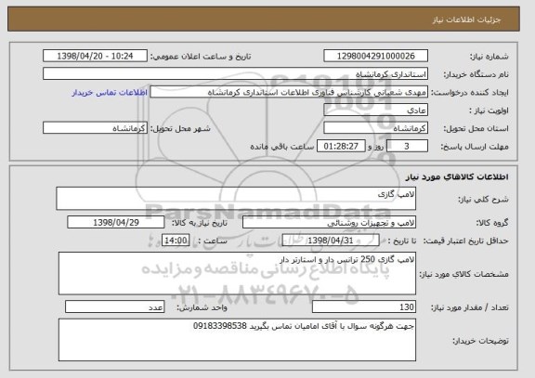Image resolution: width=535 pixels, height=378 pixels.
Task: Click the label توضیحات خریدار
Action: pyautogui.click(x=480, y=341)
